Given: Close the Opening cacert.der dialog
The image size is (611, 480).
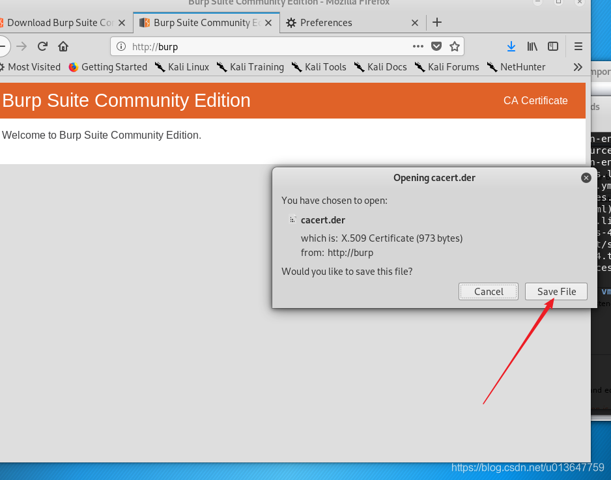Looking at the screenshot, I should [x=586, y=178].
